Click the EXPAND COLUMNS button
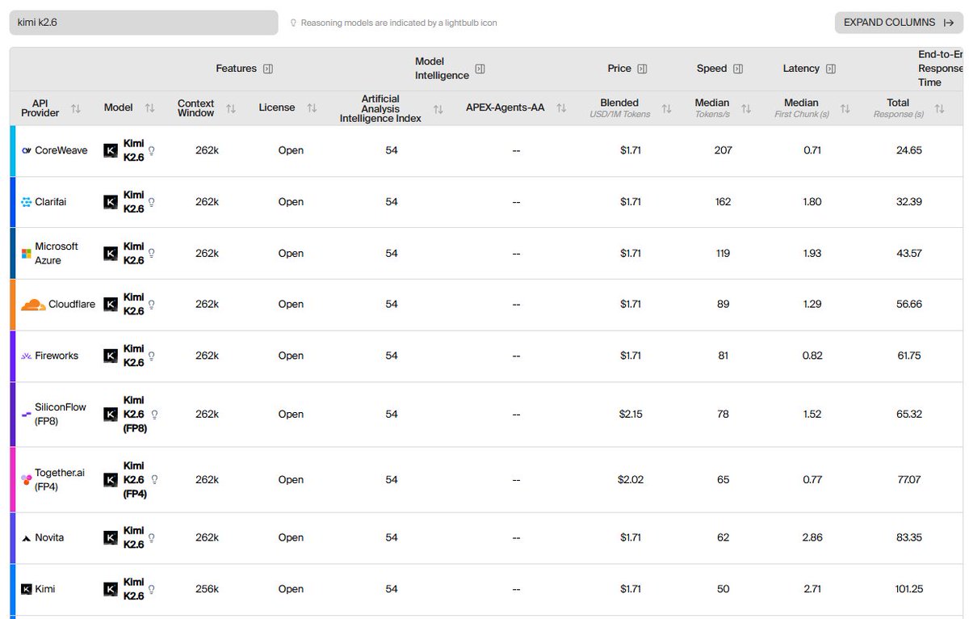Viewport: 969px width, 619px height. 899,23
